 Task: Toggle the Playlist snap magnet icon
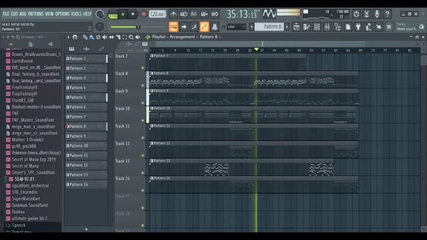[75, 37]
